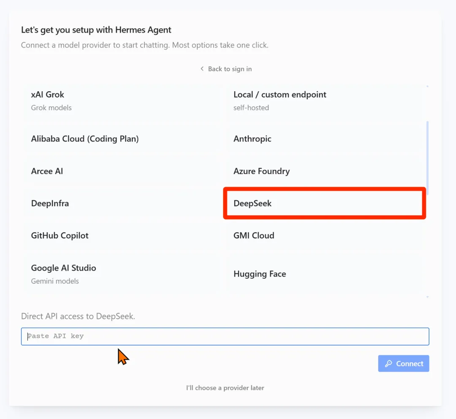Select GMI Cloud provider
Image resolution: width=456 pixels, height=419 pixels.
click(323, 236)
